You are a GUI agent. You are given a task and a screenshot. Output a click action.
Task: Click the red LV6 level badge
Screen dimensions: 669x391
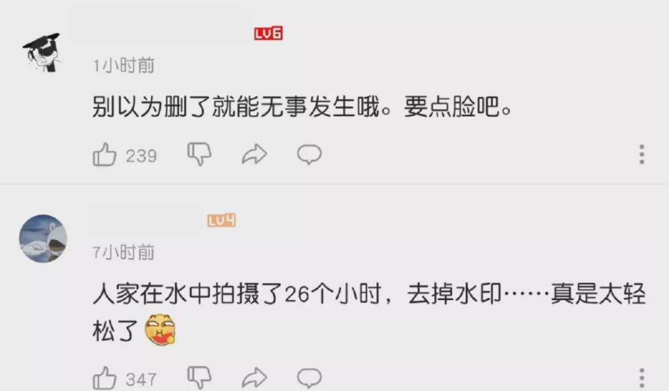pos(268,33)
